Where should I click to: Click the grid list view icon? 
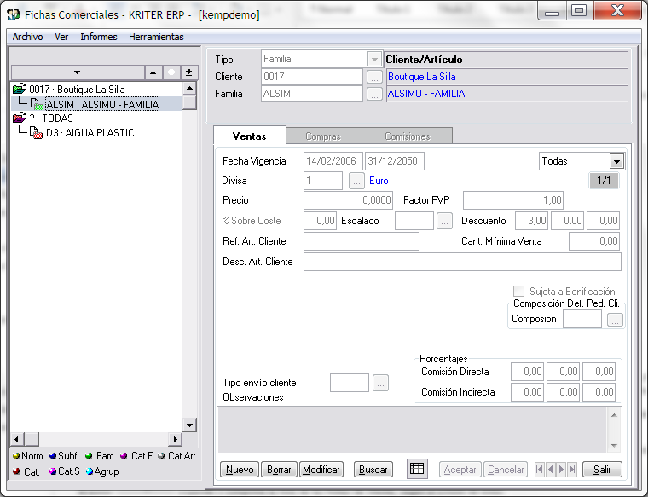point(416,469)
